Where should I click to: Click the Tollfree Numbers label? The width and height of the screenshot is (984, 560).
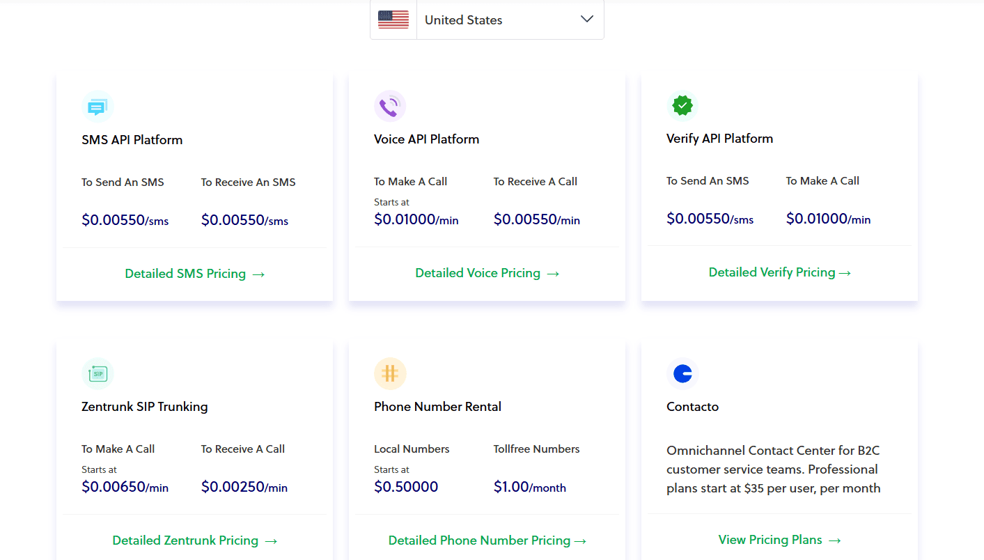pyautogui.click(x=537, y=449)
